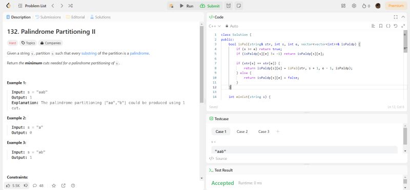Click the Auto lock indicator
Image resolution: width=410 pixels, height=190 pixels.
pyautogui.click(x=232, y=26)
